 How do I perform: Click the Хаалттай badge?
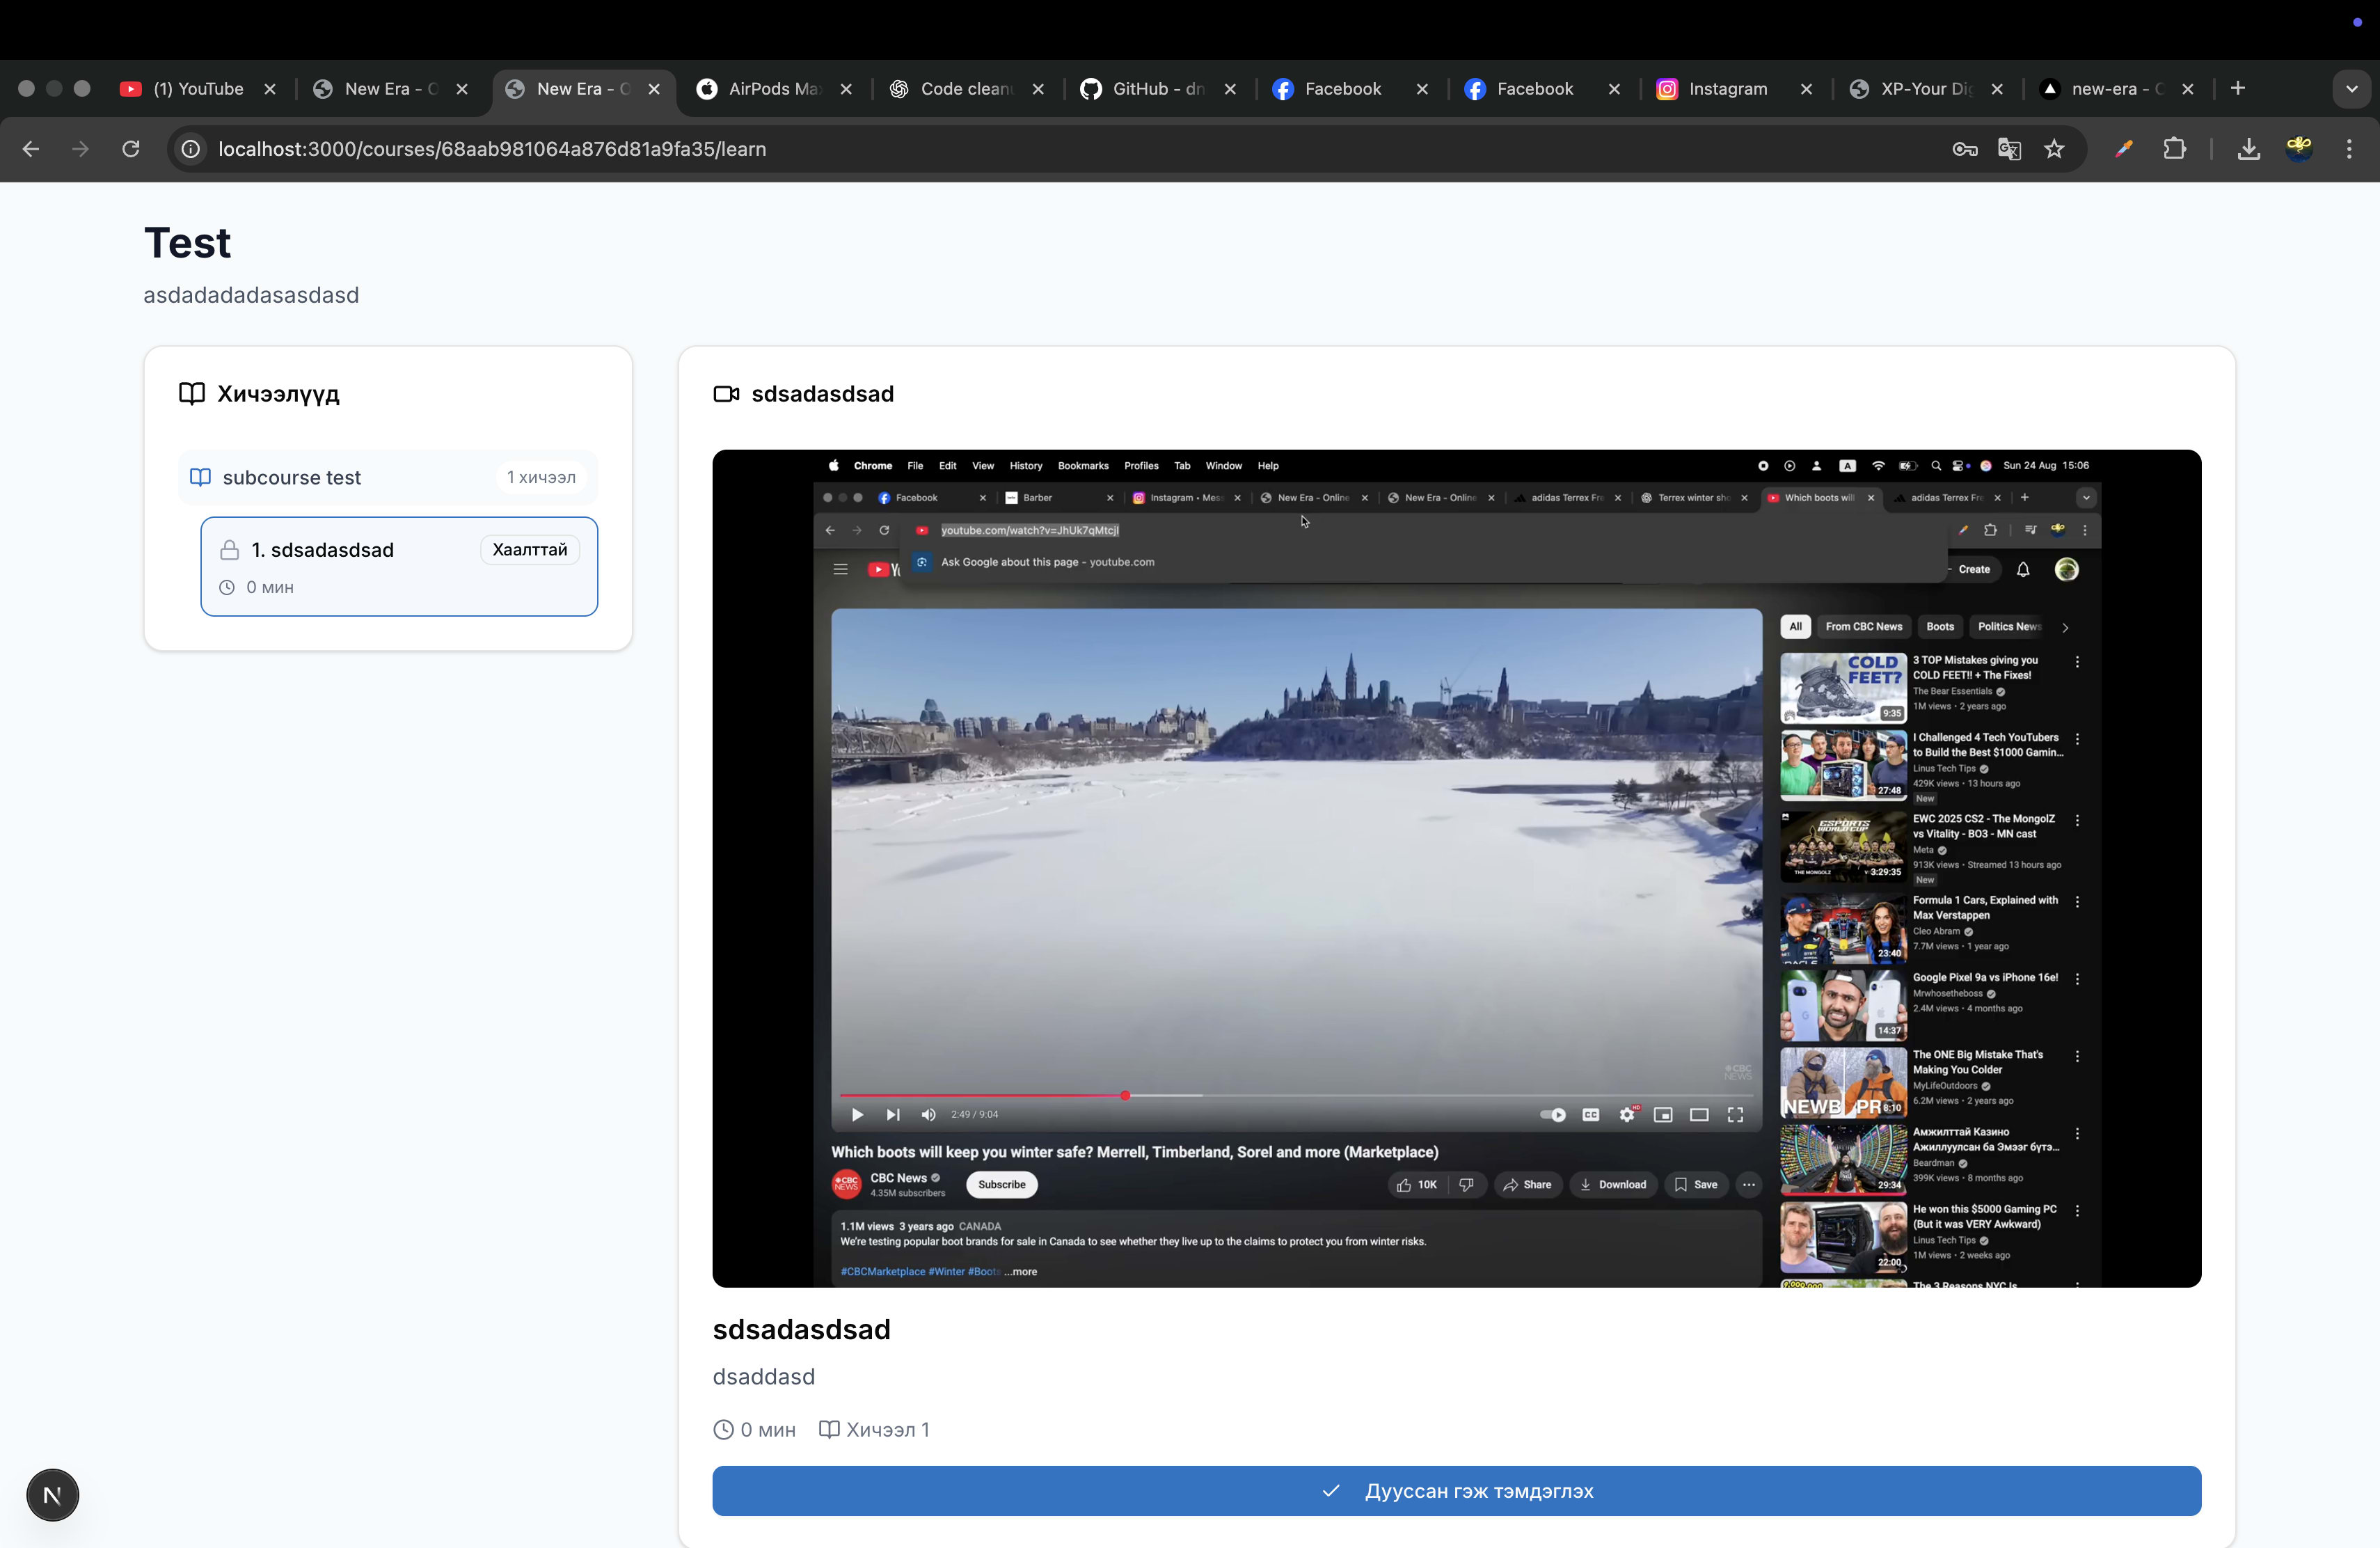530,550
